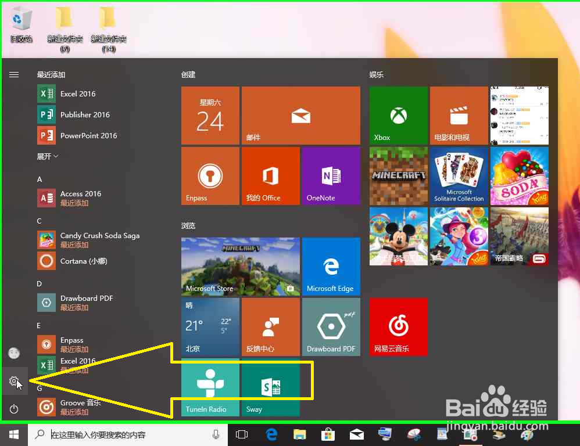Launch Access 2016 app
The image size is (580, 446).
69,198
